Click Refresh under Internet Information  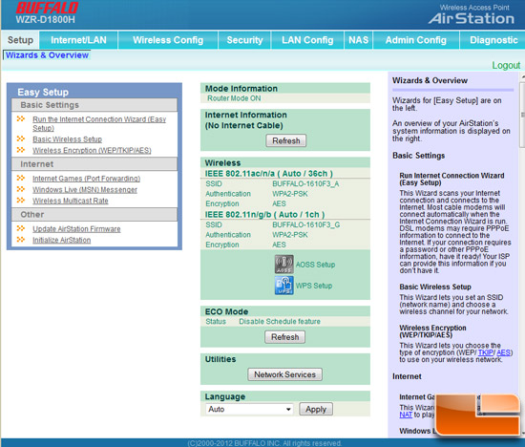(x=286, y=140)
